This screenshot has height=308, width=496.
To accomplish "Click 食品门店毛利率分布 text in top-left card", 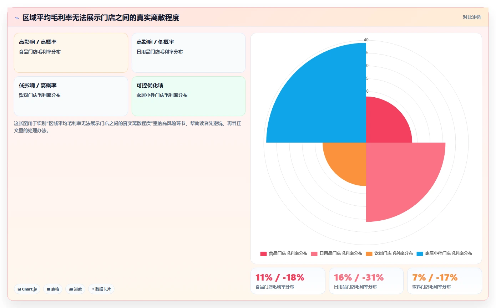I will [40, 52].
